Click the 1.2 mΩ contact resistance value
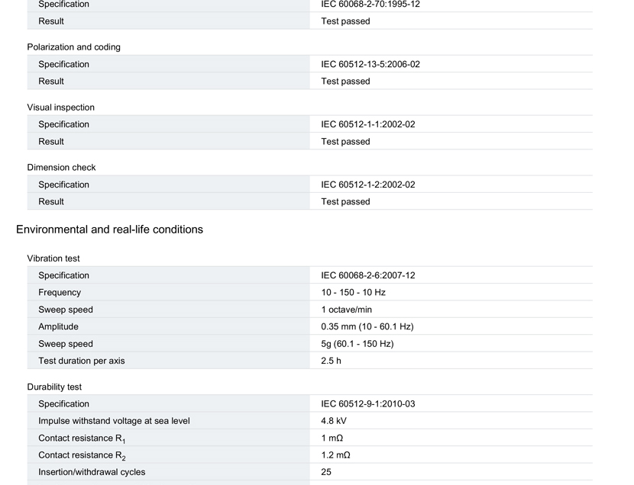Screen dimensions: 634x485 [x=335, y=455]
